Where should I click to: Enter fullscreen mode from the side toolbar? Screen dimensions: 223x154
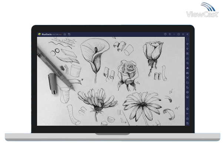(187, 39)
